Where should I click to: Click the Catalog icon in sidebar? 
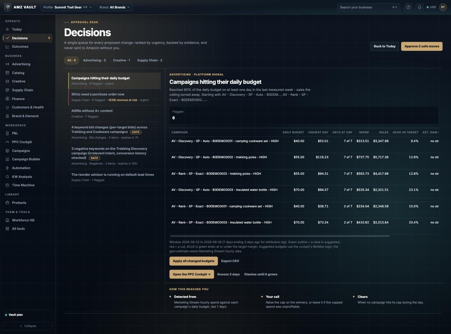(x=7, y=73)
